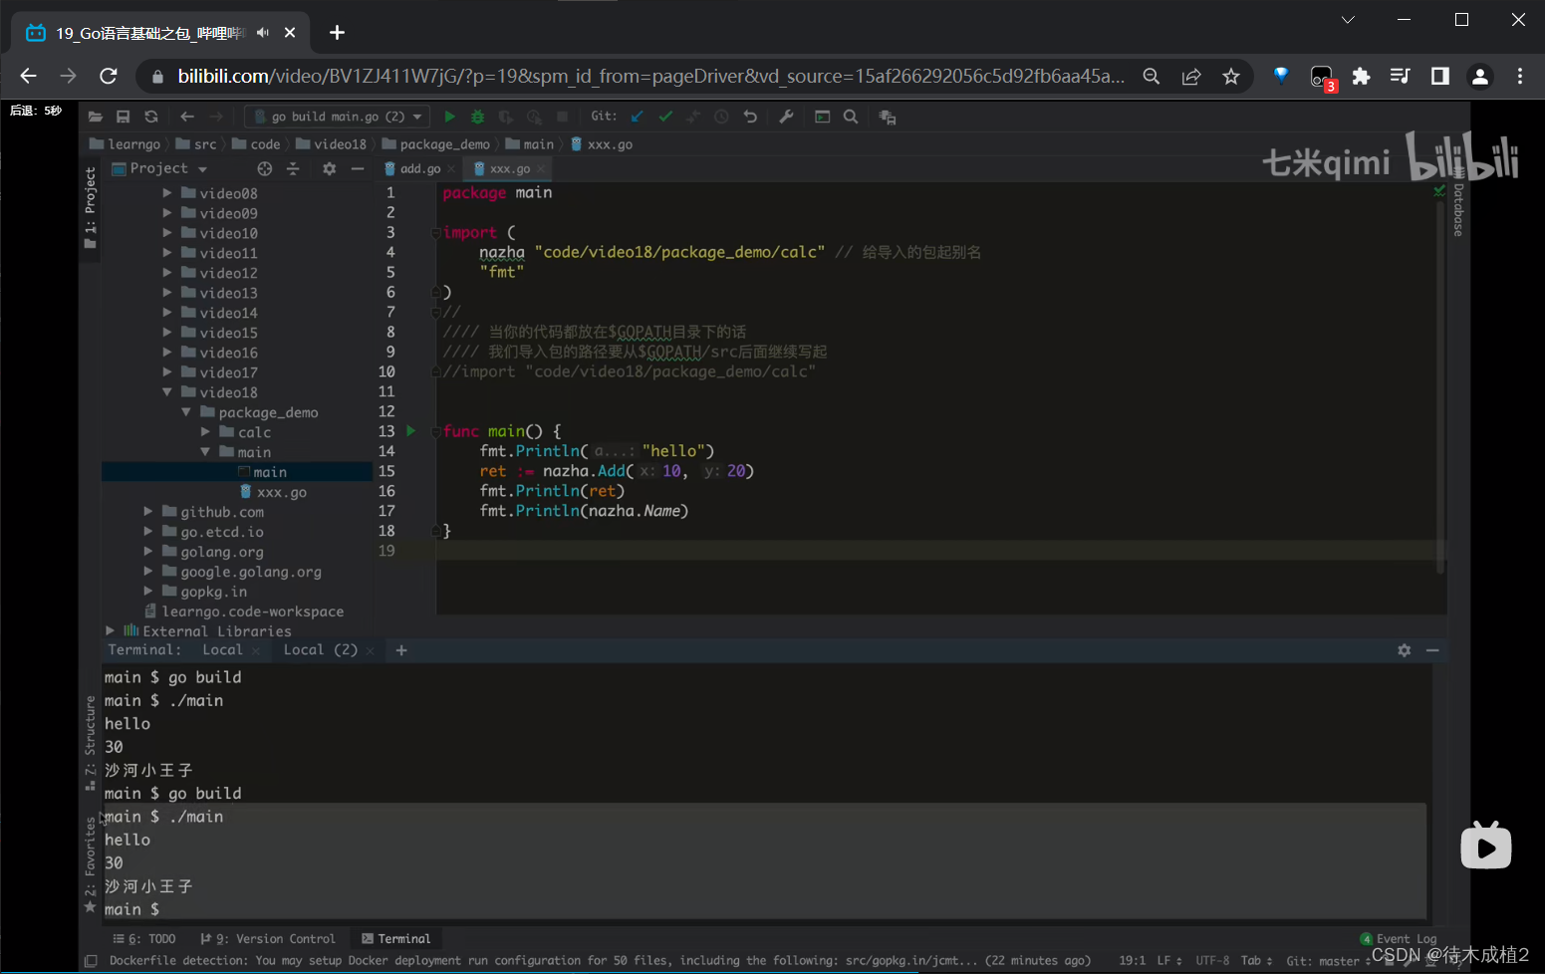Click the UTF-8 encoding status indicator
Screen dimensions: 1545x974
[x=1212, y=961]
